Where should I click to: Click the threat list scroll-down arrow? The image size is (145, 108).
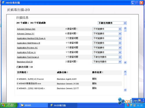point(125,62)
